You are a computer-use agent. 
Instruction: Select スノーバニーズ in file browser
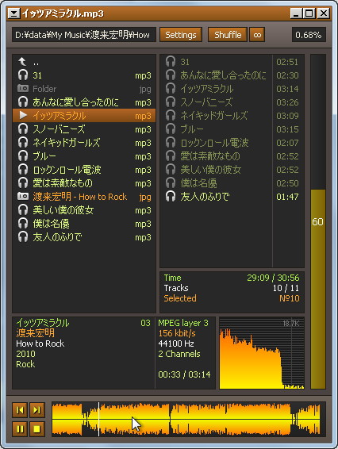(x=84, y=129)
